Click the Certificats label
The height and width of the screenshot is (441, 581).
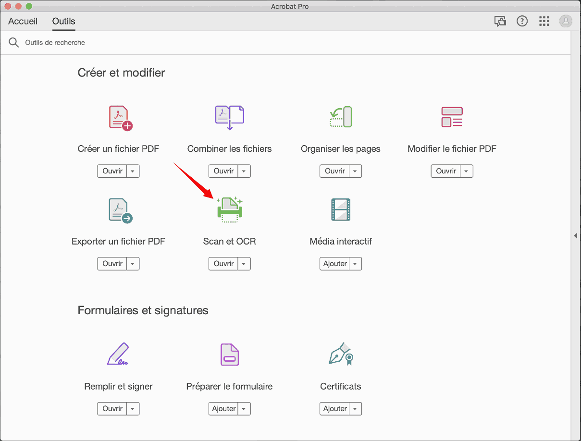click(341, 387)
